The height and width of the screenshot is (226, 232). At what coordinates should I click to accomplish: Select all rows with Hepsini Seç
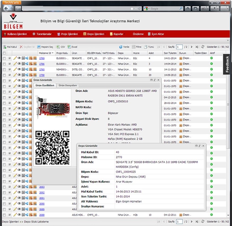45,47
